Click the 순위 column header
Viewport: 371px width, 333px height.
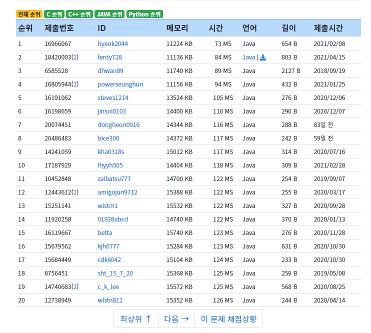tap(25, 28)
